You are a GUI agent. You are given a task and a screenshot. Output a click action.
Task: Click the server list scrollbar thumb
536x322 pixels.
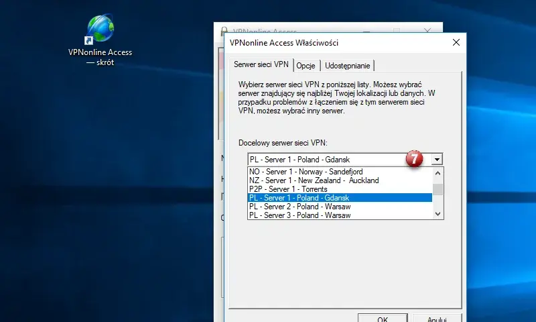click(438, 189)
